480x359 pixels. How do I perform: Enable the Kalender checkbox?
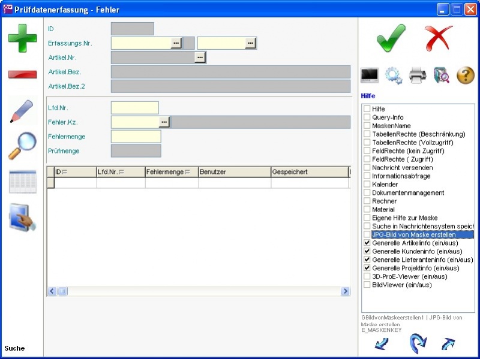click(x=367, y=185)
